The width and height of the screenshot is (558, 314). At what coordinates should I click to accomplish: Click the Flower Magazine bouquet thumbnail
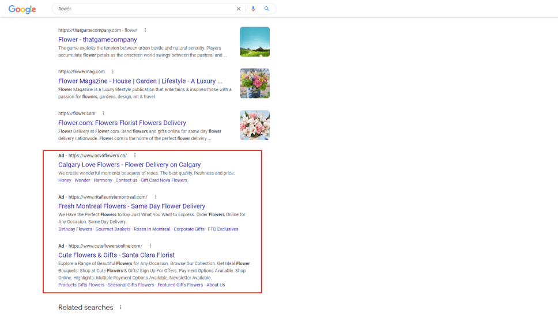255,83
